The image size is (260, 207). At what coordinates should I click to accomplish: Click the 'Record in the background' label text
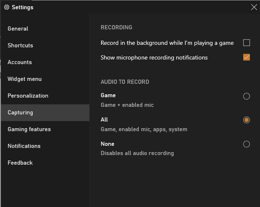coord(167,43)
